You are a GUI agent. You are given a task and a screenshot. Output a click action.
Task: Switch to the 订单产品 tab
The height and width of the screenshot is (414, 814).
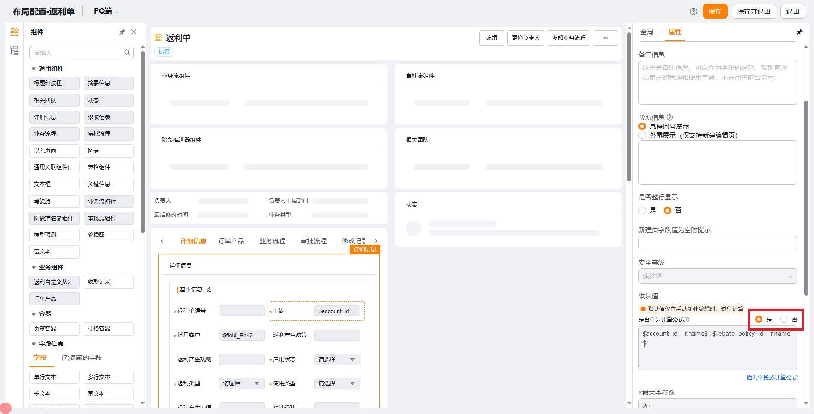(x=231, y=241)
